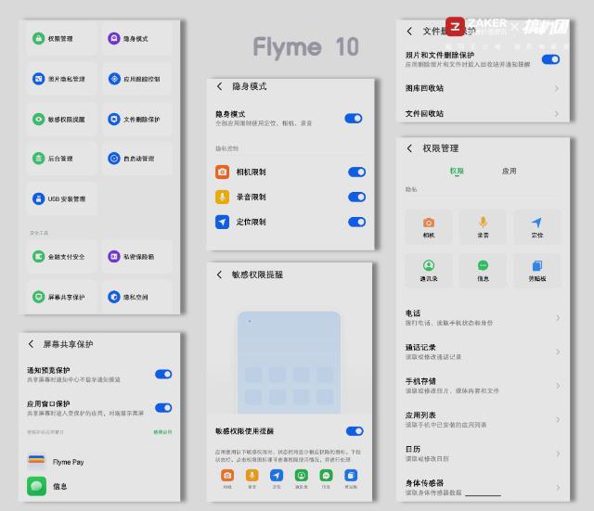Open the 照片隐私管理 tile

(x=62, y=79)
